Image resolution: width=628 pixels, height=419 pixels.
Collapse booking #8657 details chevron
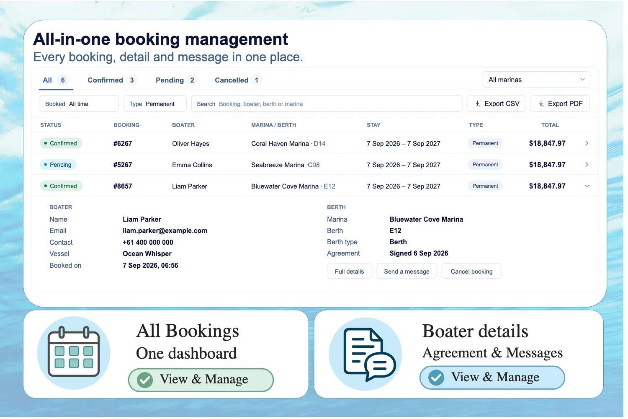(x=587, y=186)
